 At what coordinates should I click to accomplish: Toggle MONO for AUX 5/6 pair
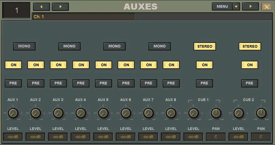coord(114,46)
